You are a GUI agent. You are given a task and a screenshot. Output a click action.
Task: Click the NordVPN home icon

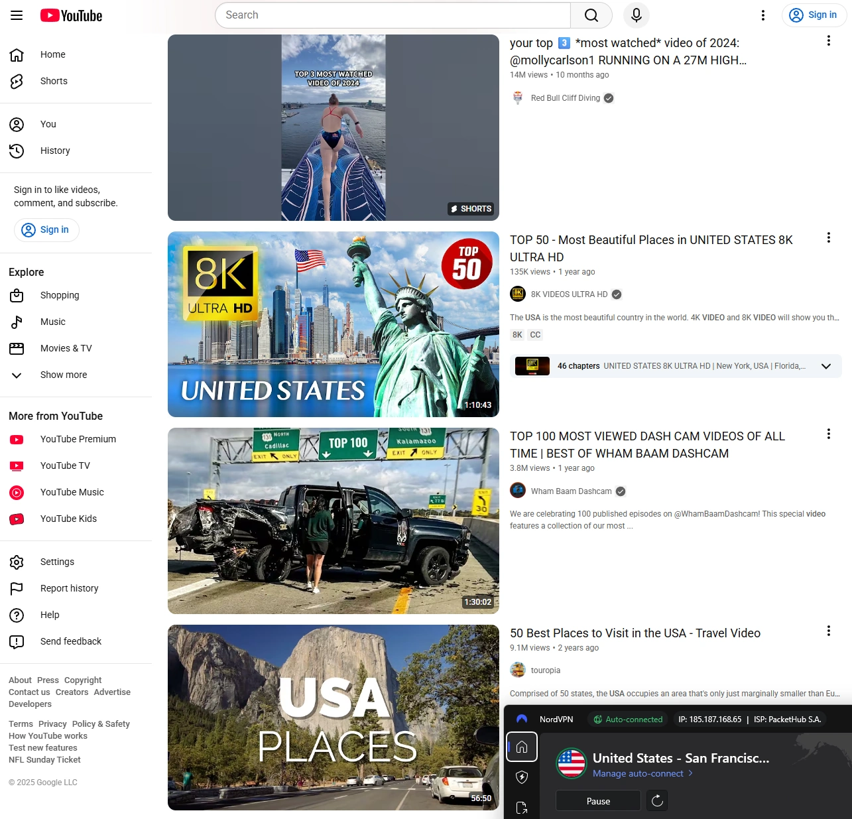coord(522,747)
